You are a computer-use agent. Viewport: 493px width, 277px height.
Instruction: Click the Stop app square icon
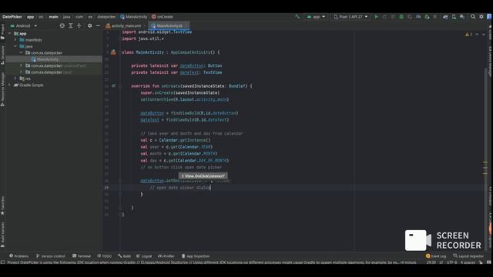pyautogui.click(x=434, y=17)
